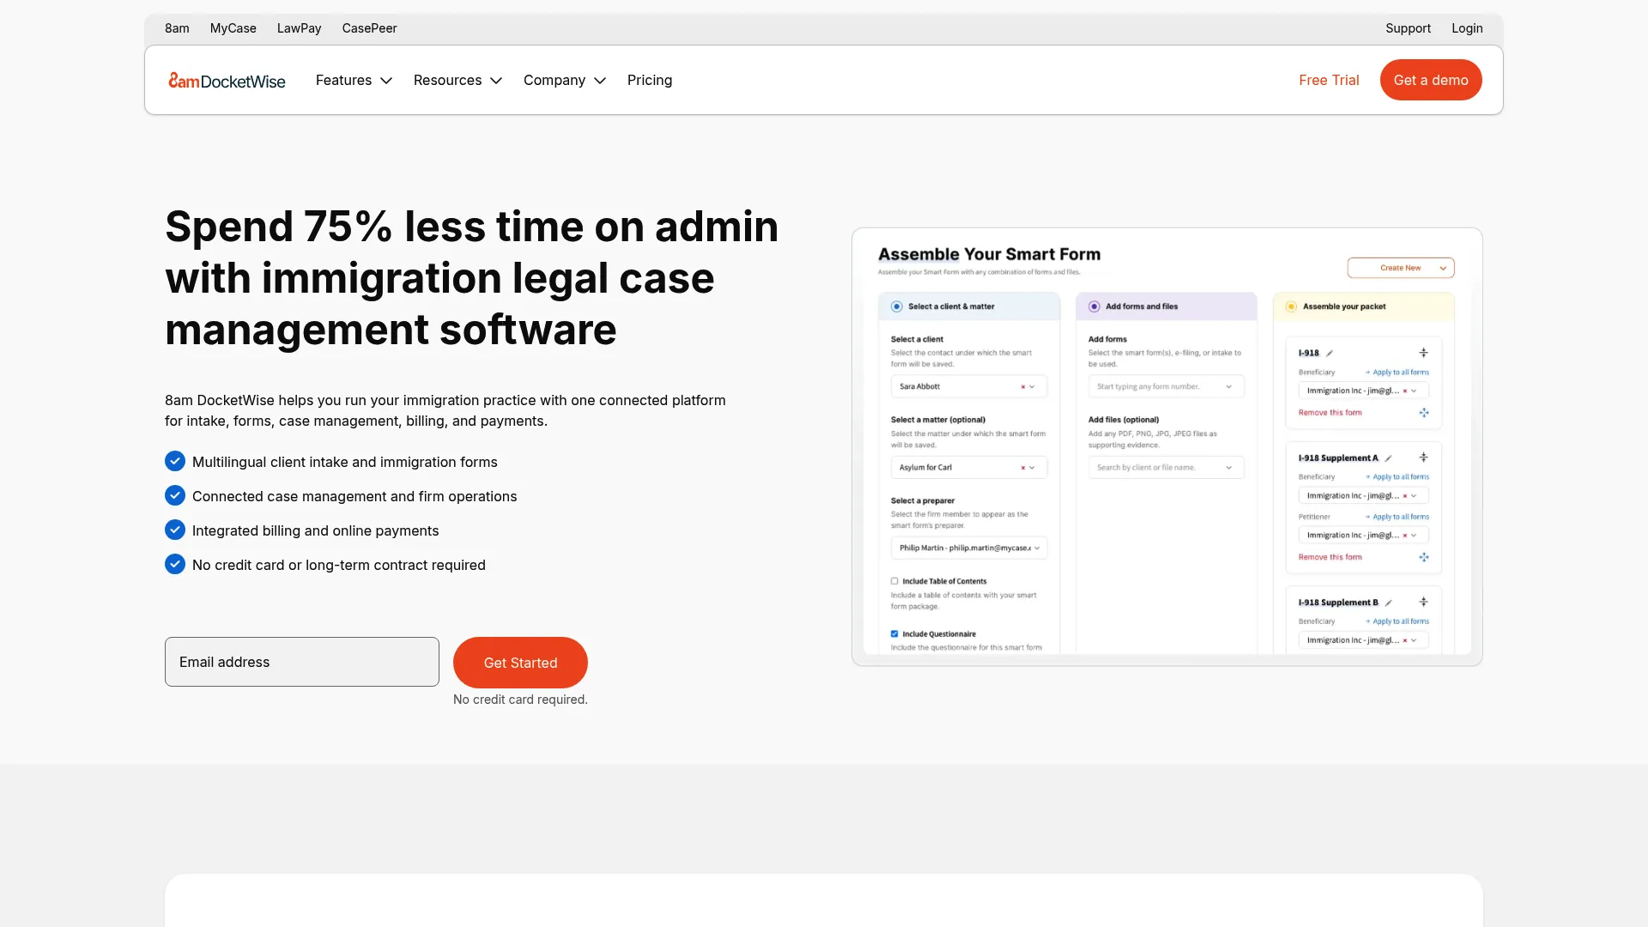Click into the Email address field
The image size is (1648, 927).
coord(302,662)
